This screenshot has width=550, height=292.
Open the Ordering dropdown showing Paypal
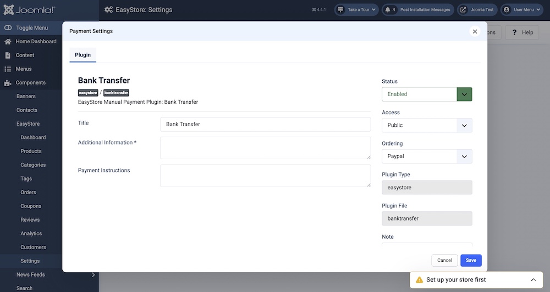pos(427,156)
